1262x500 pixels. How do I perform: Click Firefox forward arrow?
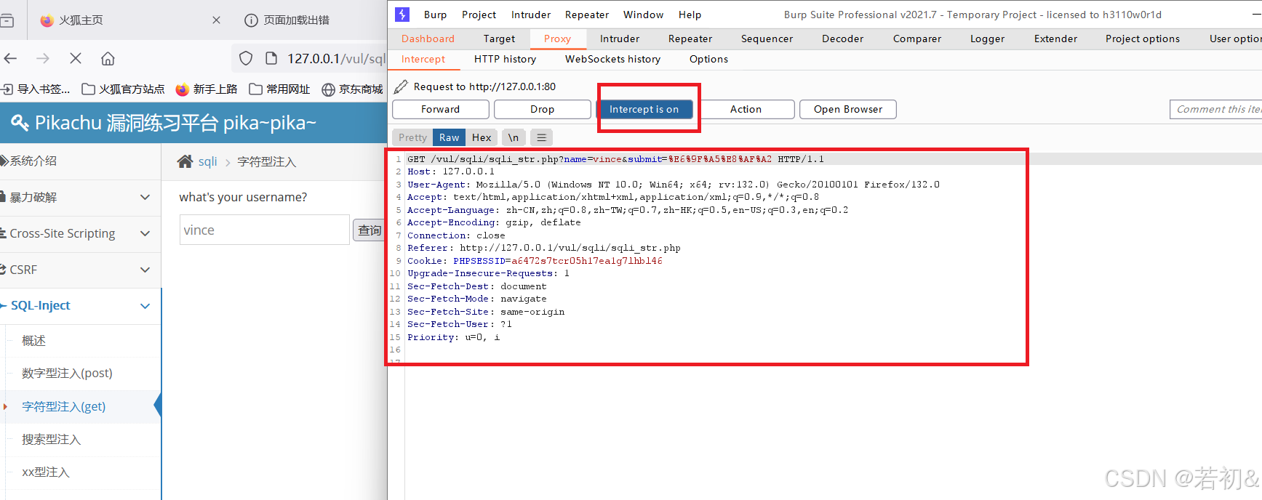coord(43,58)
